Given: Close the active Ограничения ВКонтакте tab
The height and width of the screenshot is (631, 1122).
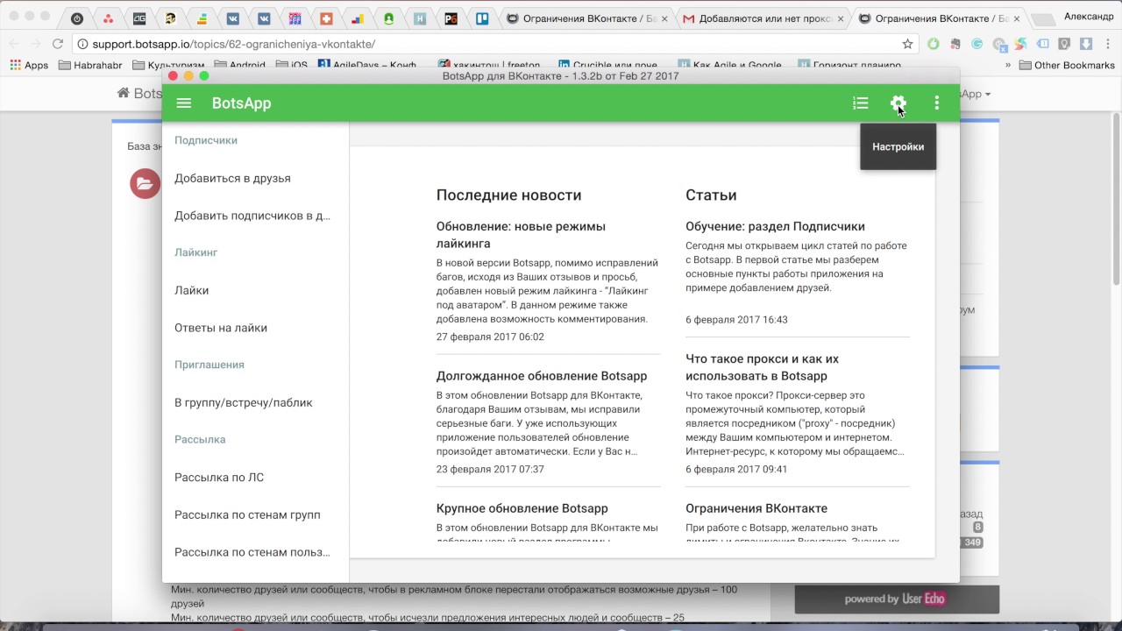Looking at the screenshot, I should pyautogui.click(x=1016, y=18).
